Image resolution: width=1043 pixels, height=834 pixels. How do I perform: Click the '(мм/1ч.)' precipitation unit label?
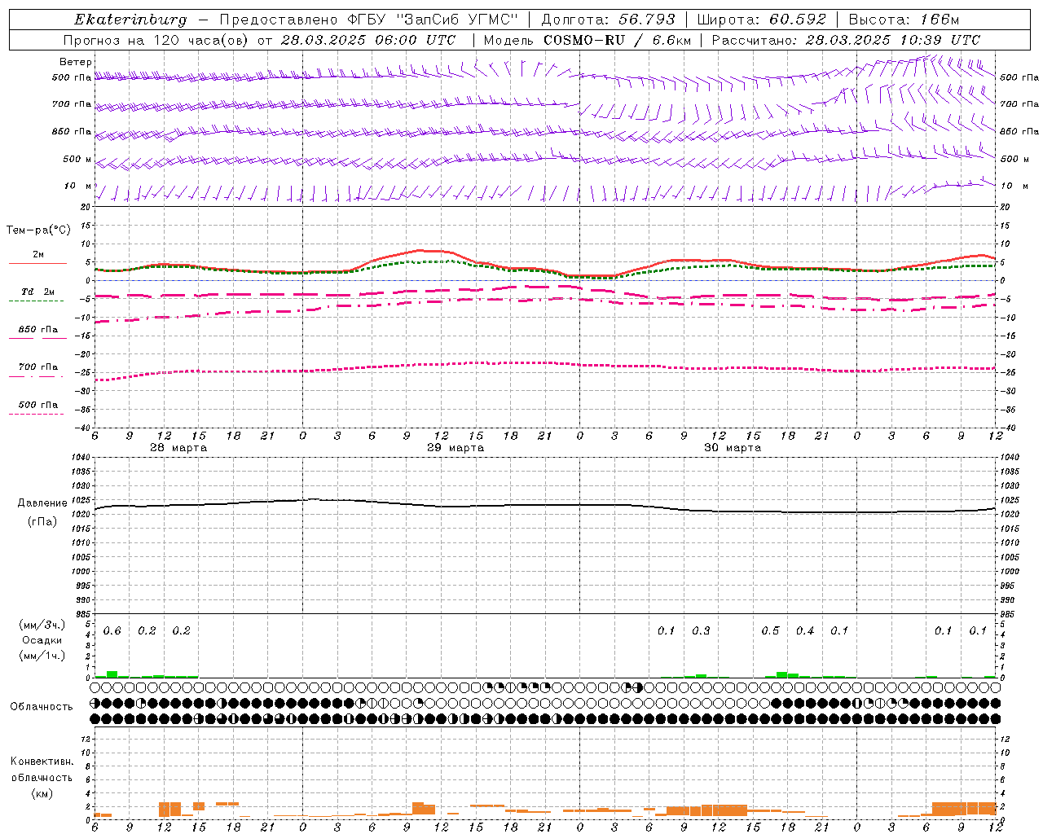tap(42, 656)
